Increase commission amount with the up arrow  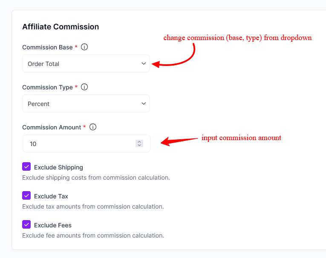[x=139, y=142]
